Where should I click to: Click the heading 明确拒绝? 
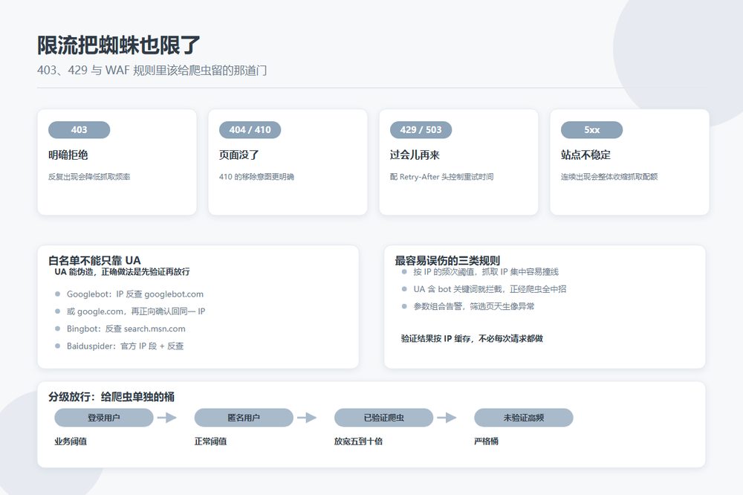click(68, 155)
